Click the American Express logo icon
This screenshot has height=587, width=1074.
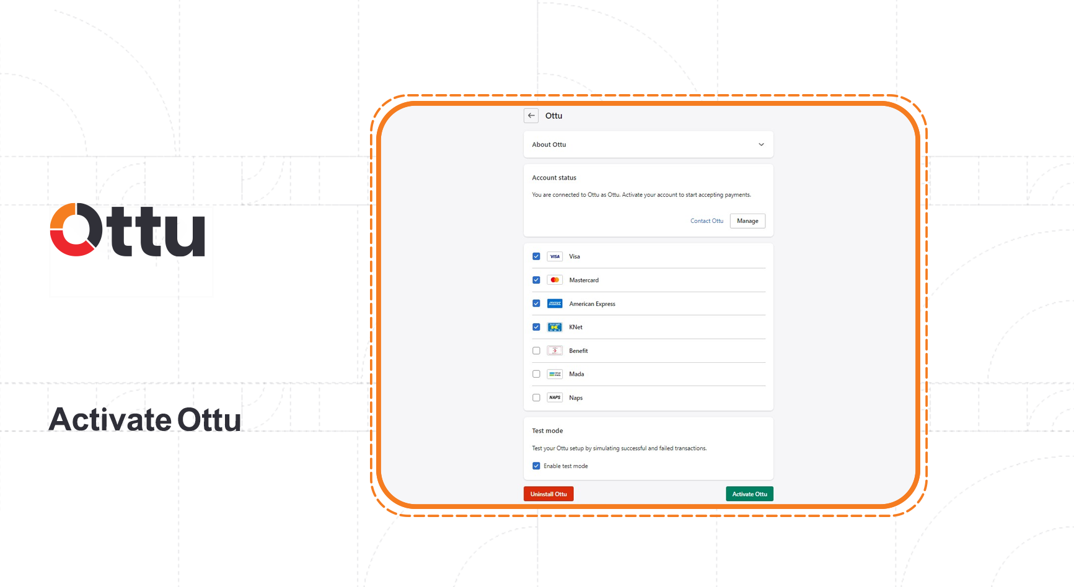(x=555, y=303)
